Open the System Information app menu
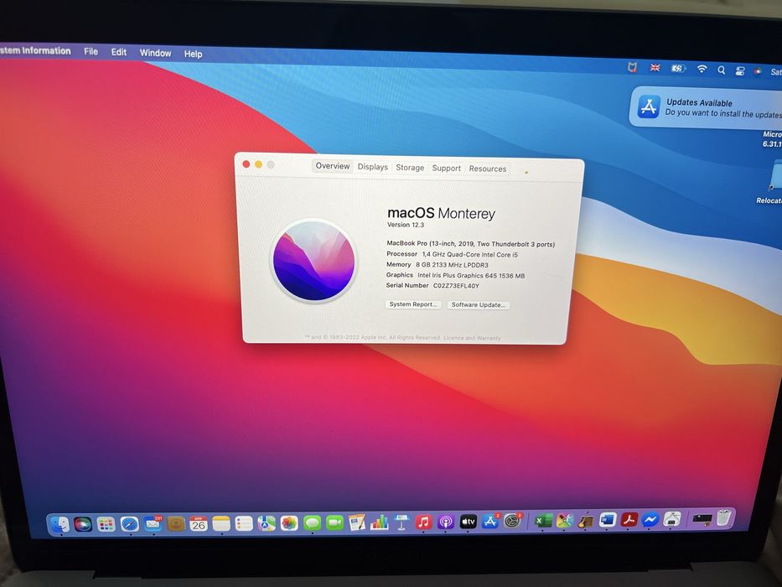 pos(35,50)
